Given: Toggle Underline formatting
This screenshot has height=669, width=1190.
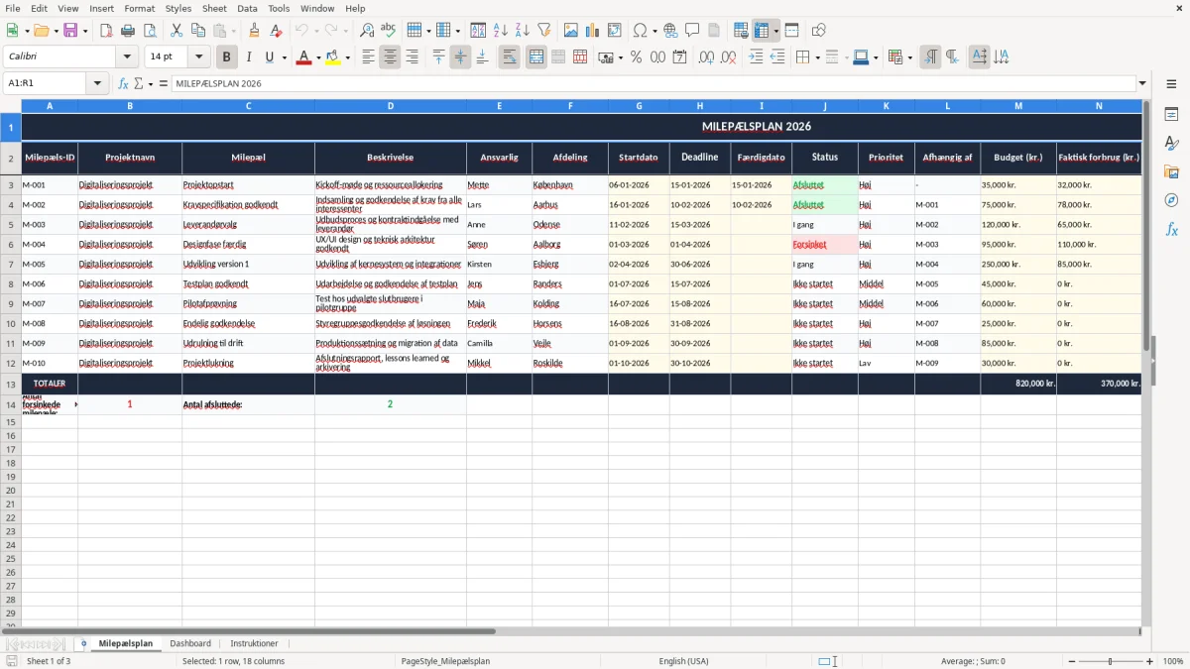Looking at the screenshot, I should click(x=269, y=57).
